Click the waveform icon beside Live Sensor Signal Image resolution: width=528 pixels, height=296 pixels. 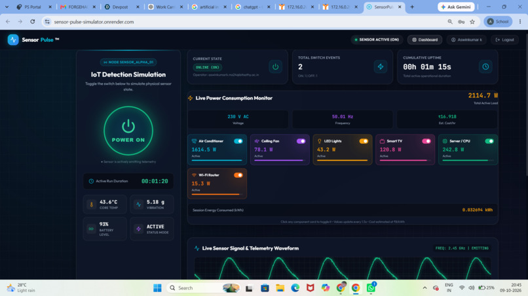[197, 248]
